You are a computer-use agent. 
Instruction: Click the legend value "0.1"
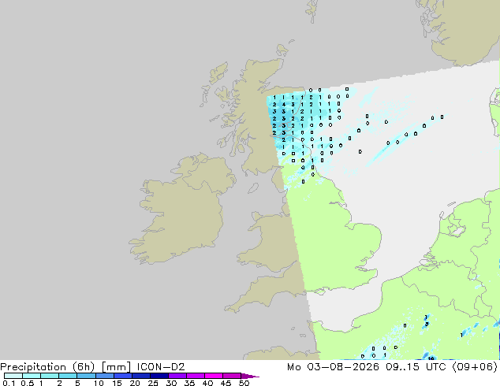[9, 383]
